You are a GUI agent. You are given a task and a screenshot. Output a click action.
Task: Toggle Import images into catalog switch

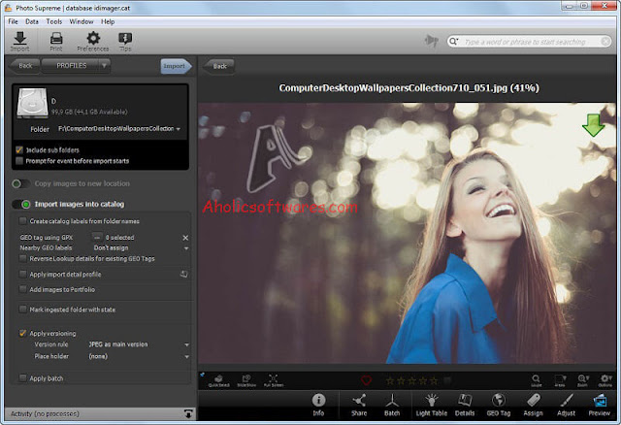click(x=21, y=205)
